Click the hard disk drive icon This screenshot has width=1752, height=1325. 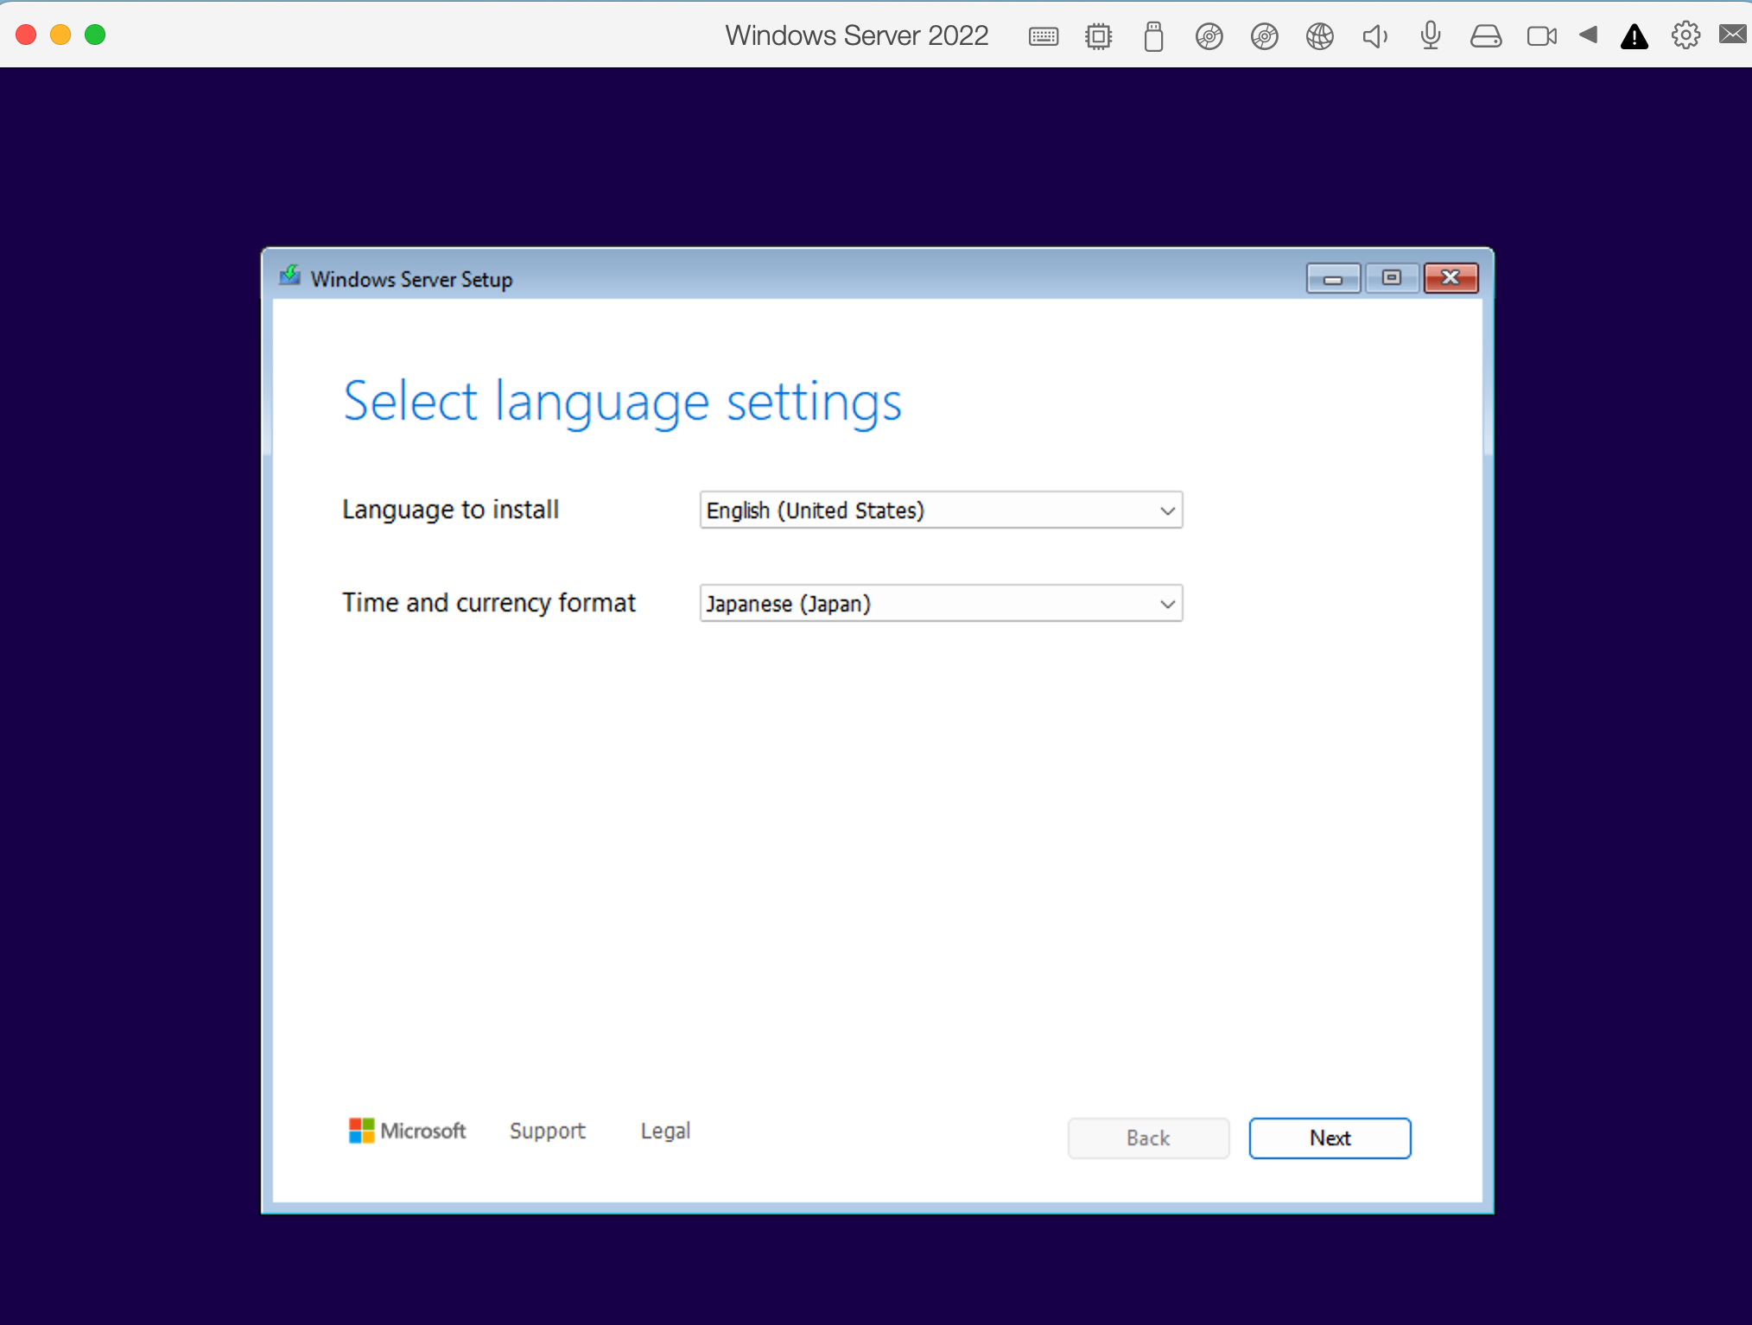coord(1485,36)
